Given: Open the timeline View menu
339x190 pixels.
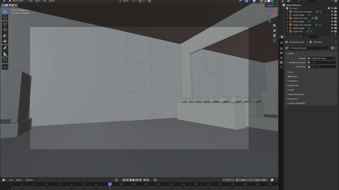Looking at the screenshot, I should 11,180.
